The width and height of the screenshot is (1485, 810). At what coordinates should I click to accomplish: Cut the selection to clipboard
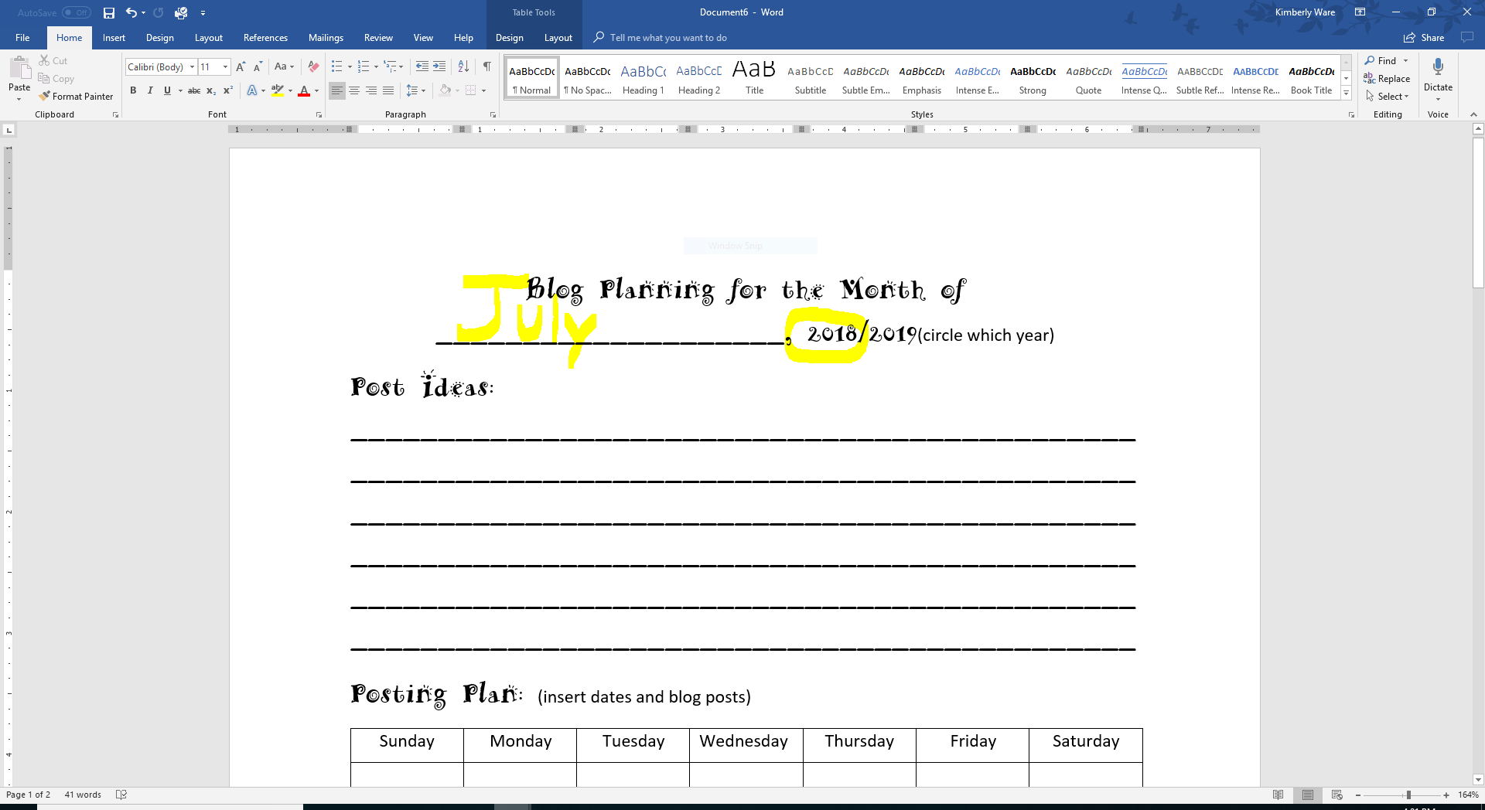[x=53, y=60]
